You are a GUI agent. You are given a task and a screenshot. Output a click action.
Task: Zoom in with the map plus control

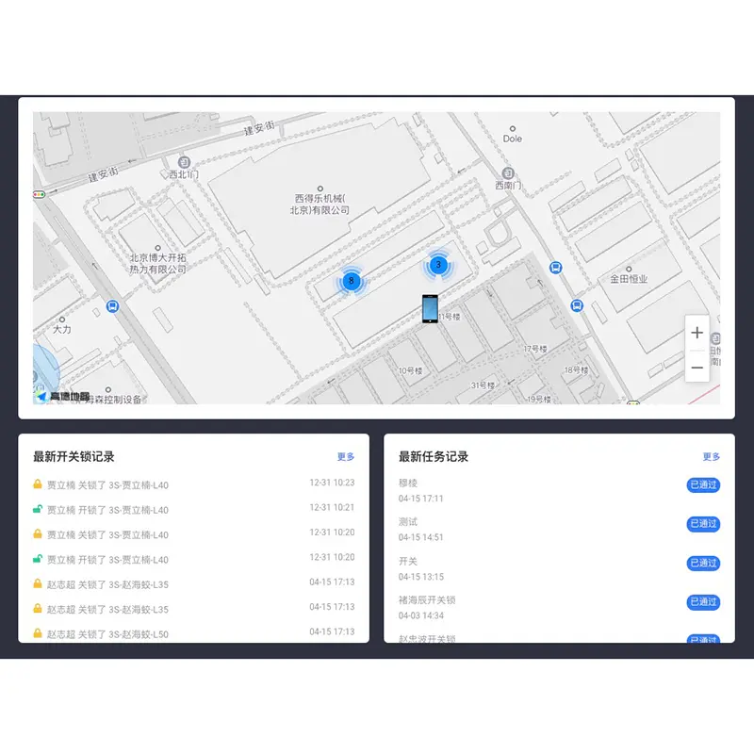(x=697, y=333)
